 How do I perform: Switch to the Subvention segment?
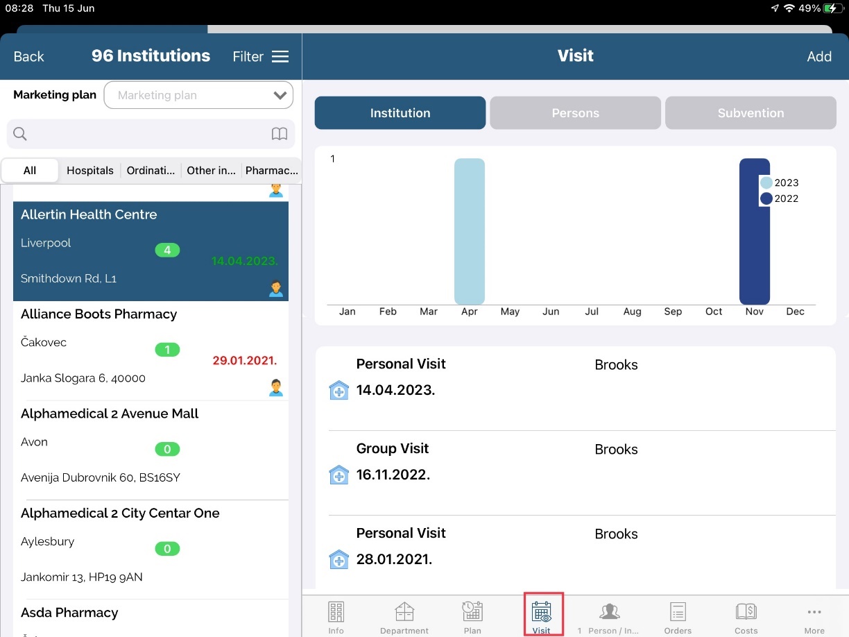[751, 113]
